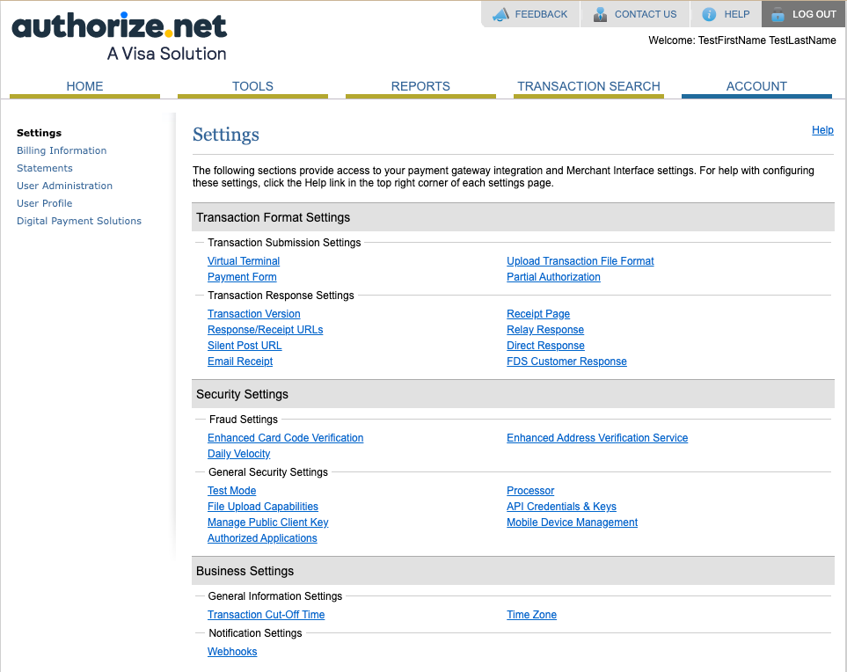This screenshot has height=672, width=847.
Task: Open the Test Mode link
Action: (x=231, y=491)
